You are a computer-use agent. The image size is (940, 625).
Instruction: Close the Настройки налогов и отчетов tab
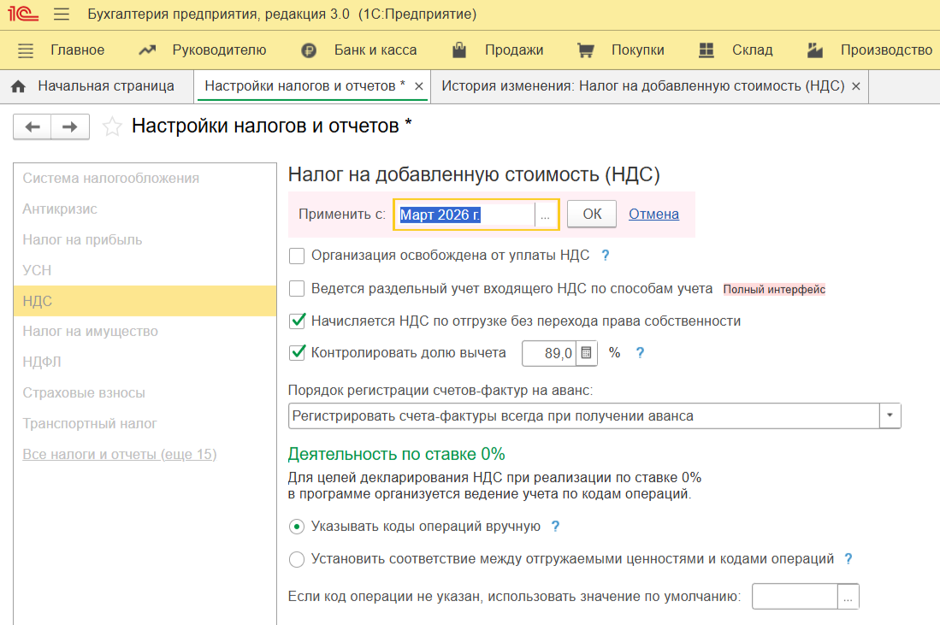coord(418,86)
